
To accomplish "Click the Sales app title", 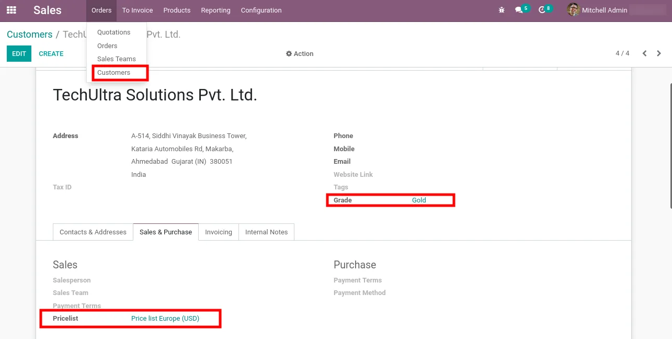I will click(x=48, y=10).
